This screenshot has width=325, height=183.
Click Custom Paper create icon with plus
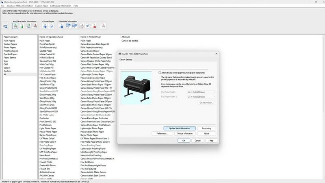point(45,26)
